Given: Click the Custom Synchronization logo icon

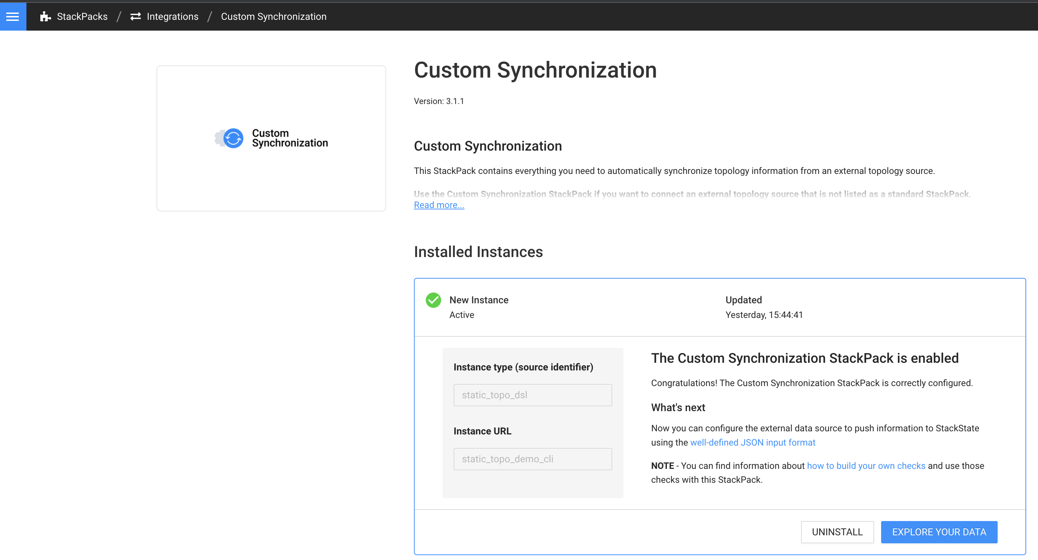Looking at the screenshot, I should pos(229,138).
